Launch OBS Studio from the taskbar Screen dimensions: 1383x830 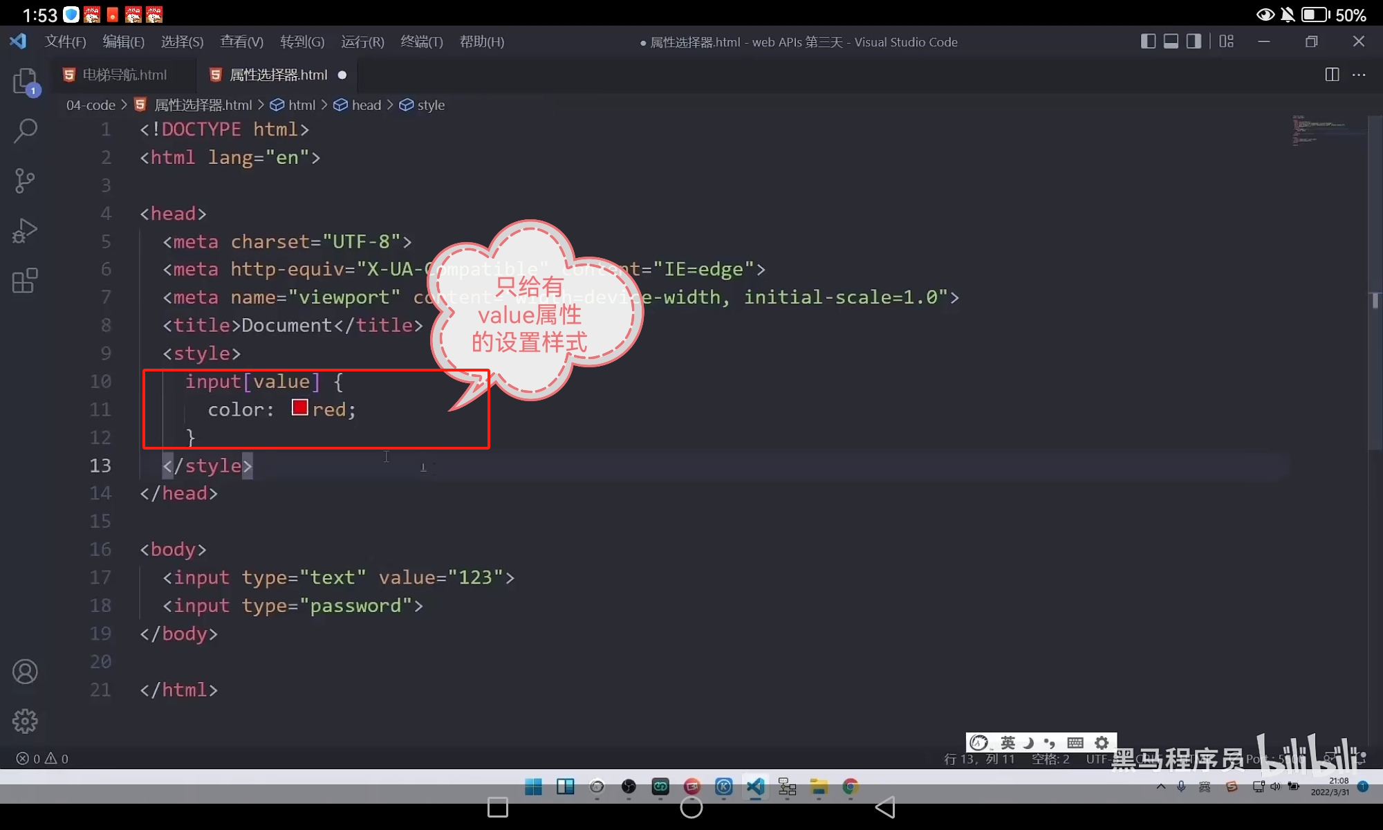click(x=629, y=787)
